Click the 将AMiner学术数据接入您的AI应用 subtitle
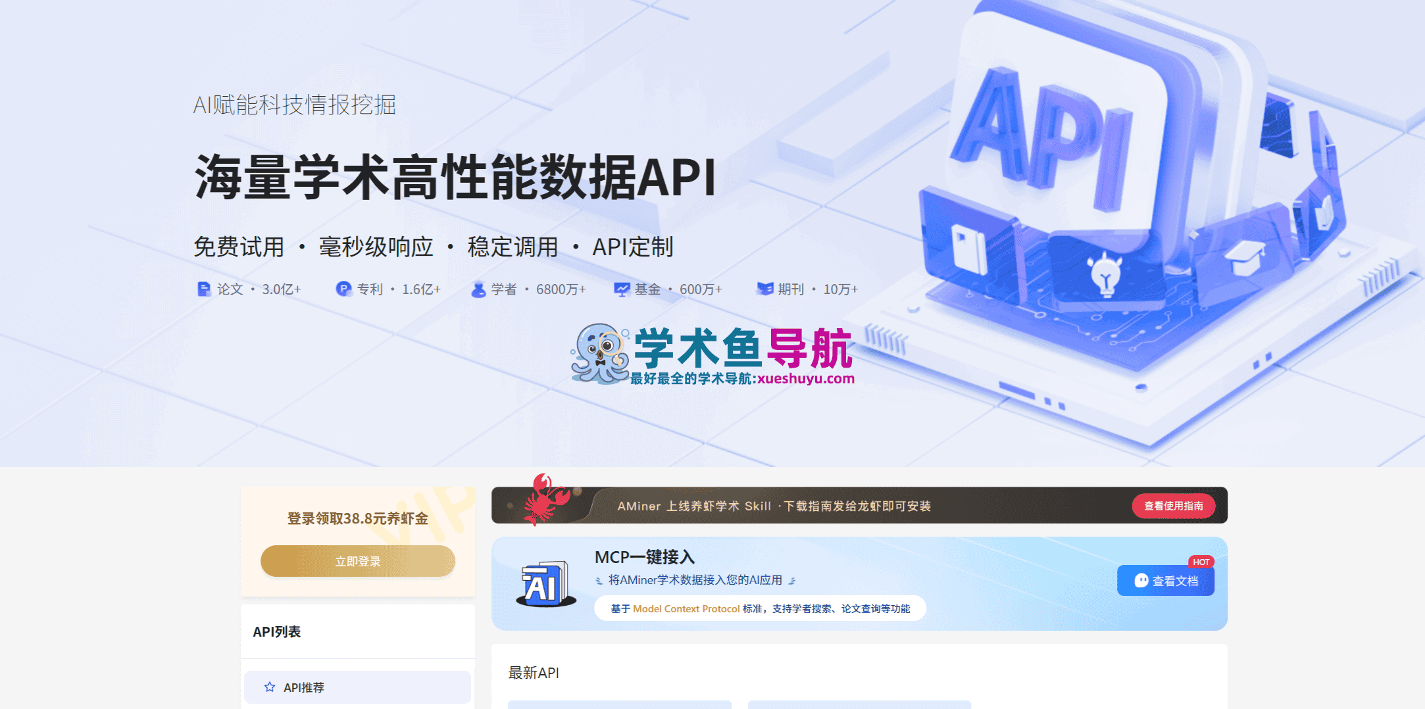1425x709 pixels. (695, 580)
